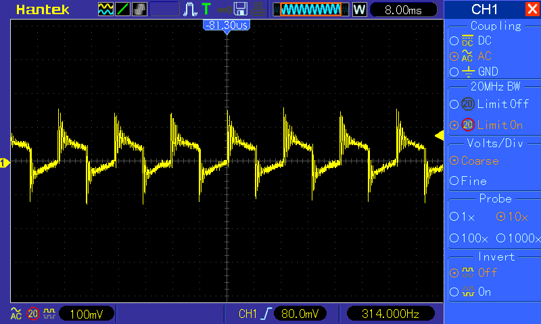Screen dimensions: 541x324
Task: Click the gray persistence waveform icon
Action: click(139, 9)
